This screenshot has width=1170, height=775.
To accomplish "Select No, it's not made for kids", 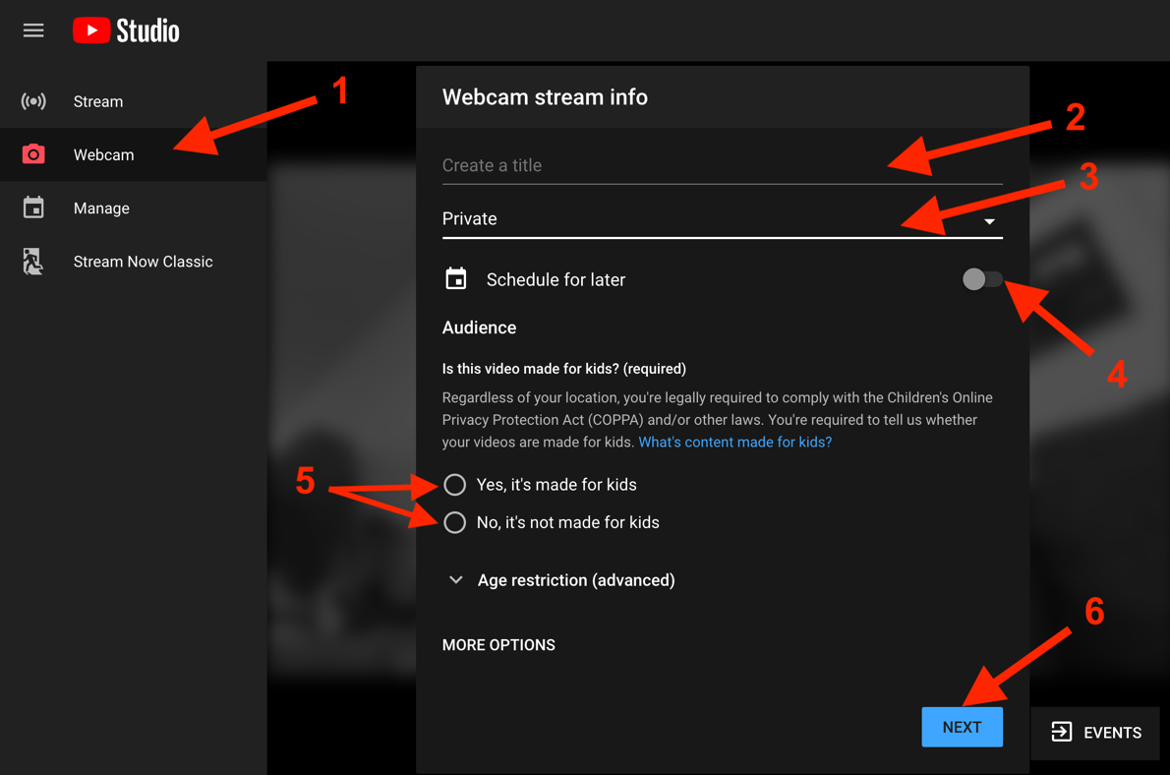I will (x=454, y=522).
